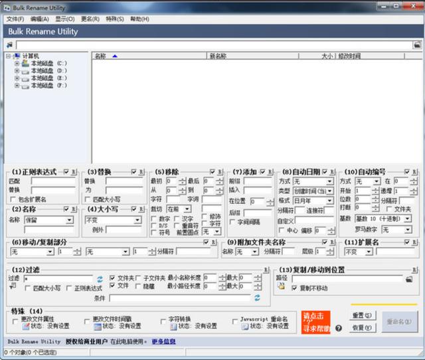
Task: Click the filter options icon under 过滤 label
Action: coord(13,286)
